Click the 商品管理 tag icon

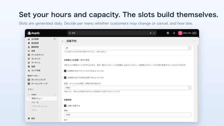coord(29,43)
